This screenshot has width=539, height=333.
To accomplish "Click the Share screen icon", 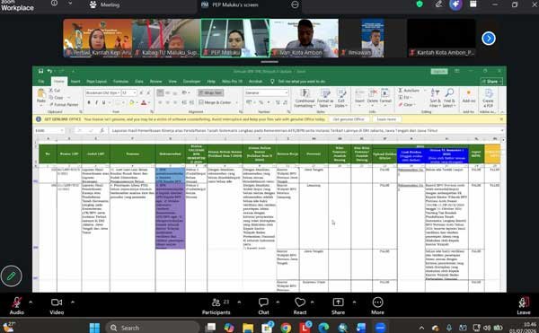I will point(338,302).
